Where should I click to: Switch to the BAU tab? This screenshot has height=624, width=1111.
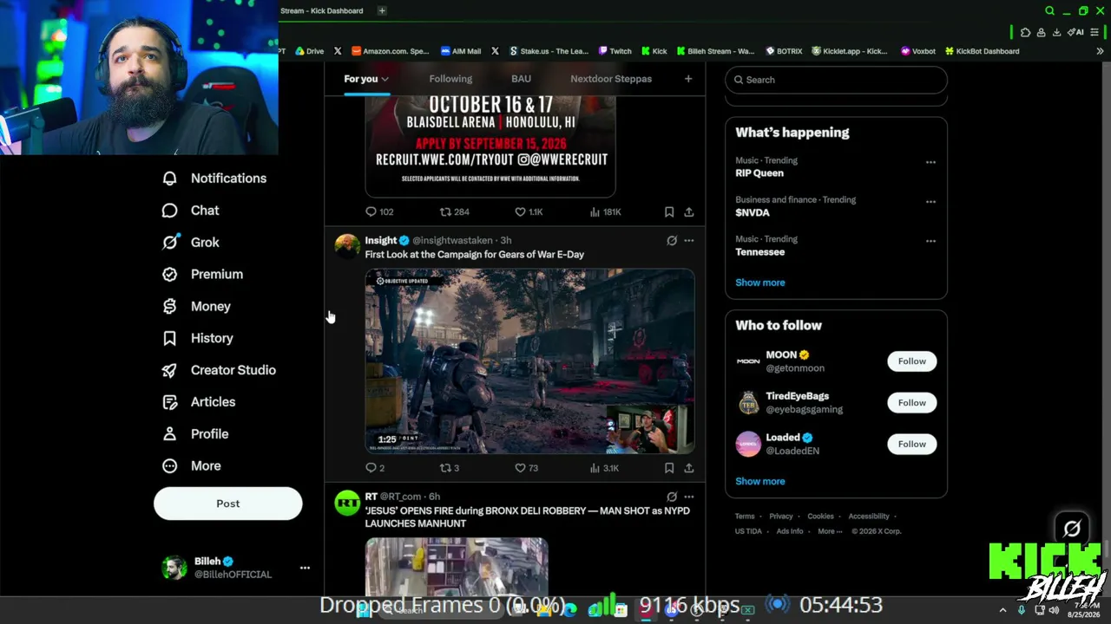521,79
